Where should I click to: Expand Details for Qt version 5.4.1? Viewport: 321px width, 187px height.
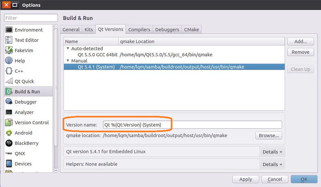pyautogui.click(x=273, y=152)
